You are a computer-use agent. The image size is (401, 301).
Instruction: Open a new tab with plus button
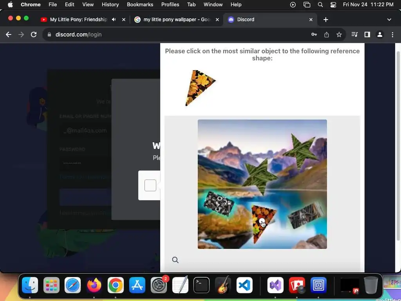tap(325, 20)
